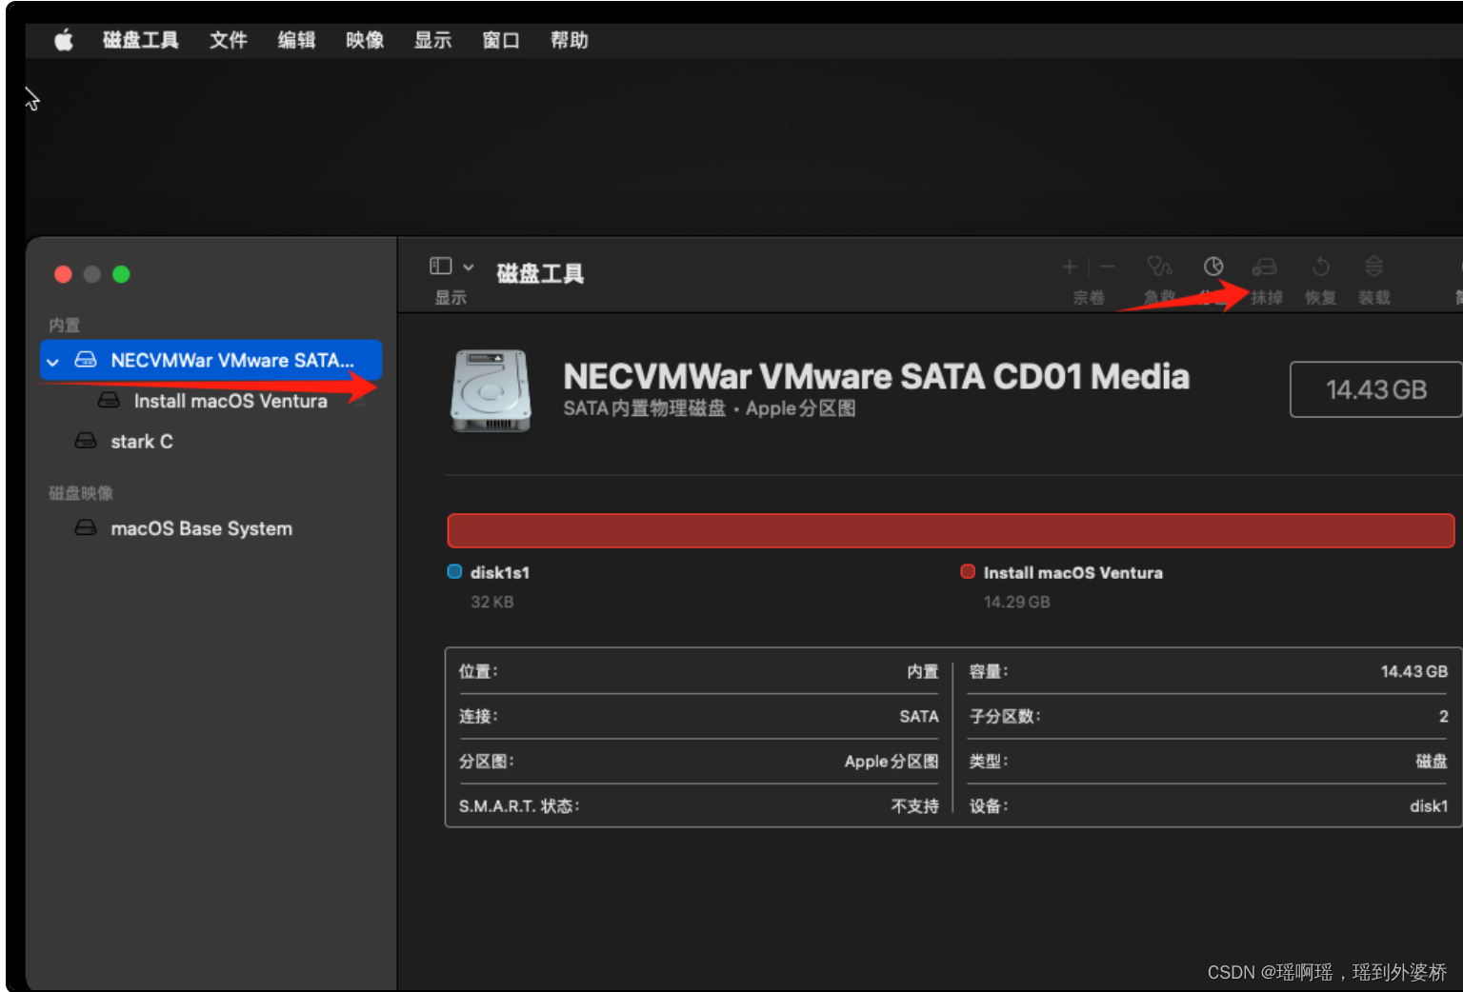Click the 类型 磁盘 value

click(1431, 762)
